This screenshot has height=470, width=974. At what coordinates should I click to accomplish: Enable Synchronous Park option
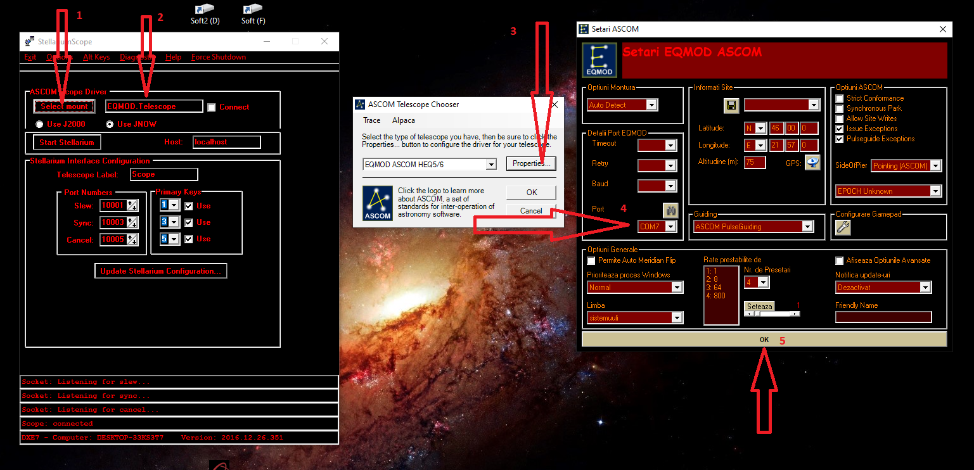click(x=840, y=108)
